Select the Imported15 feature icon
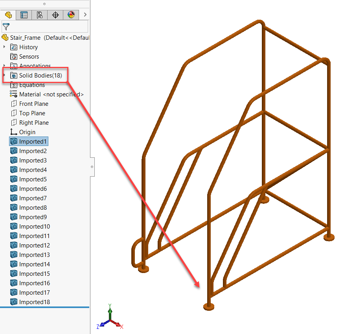The height and width of the screenshot is (334, 344). pyautogui.click(x=14, y=273)
